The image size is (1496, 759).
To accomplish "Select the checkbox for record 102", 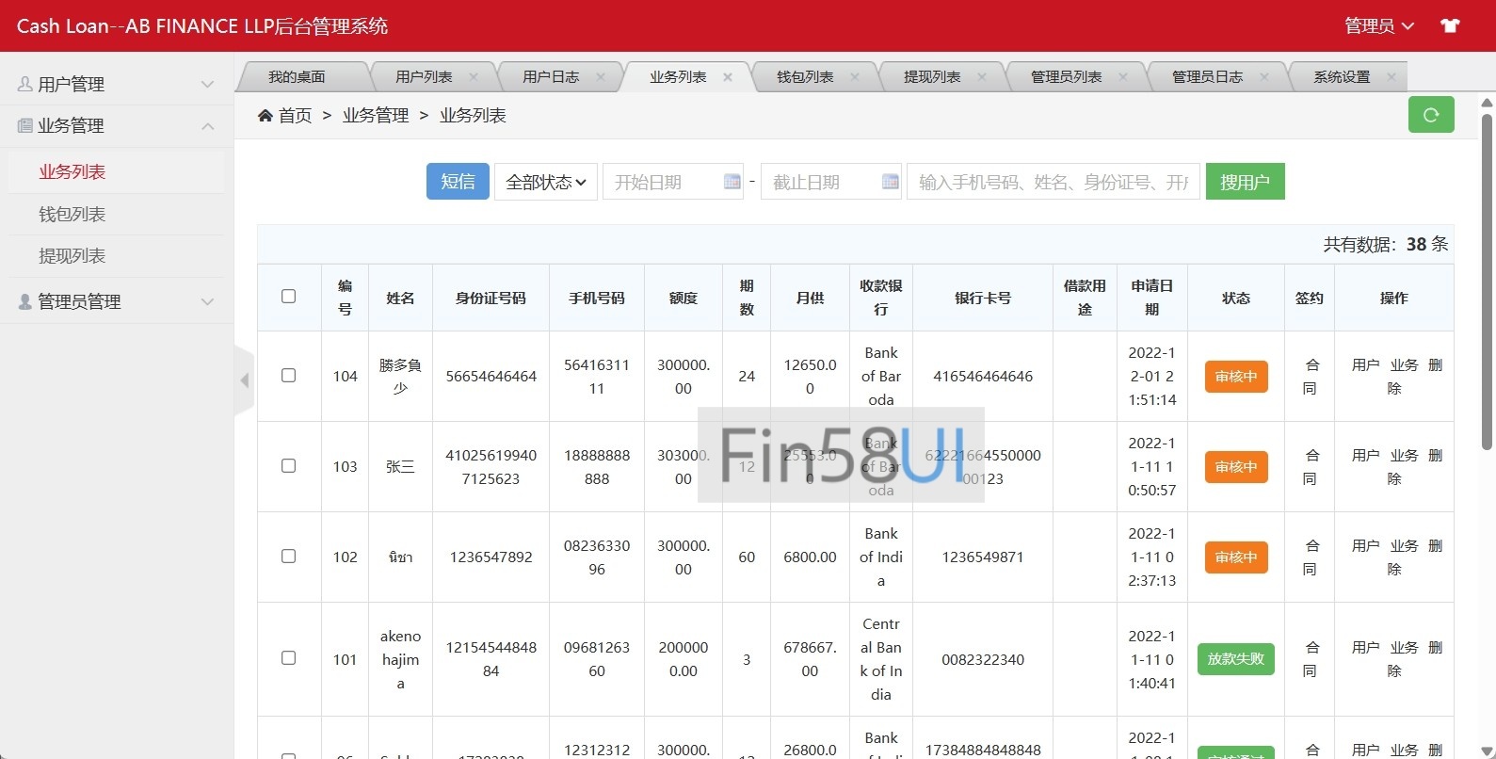I will click(289, 557).
